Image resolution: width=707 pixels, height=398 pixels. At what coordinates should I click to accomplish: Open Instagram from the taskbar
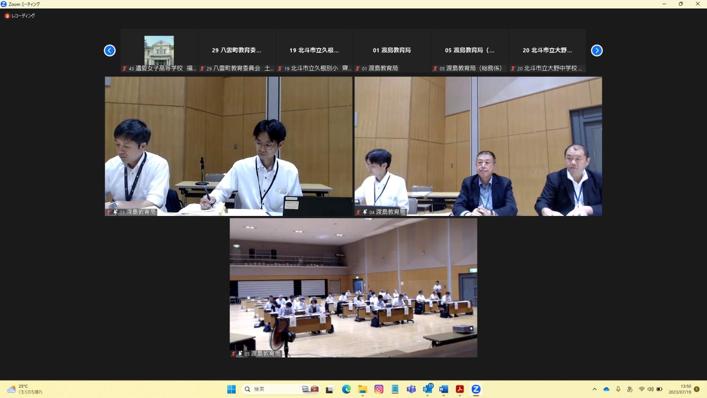pyautogui.click(x=379, y=389)
